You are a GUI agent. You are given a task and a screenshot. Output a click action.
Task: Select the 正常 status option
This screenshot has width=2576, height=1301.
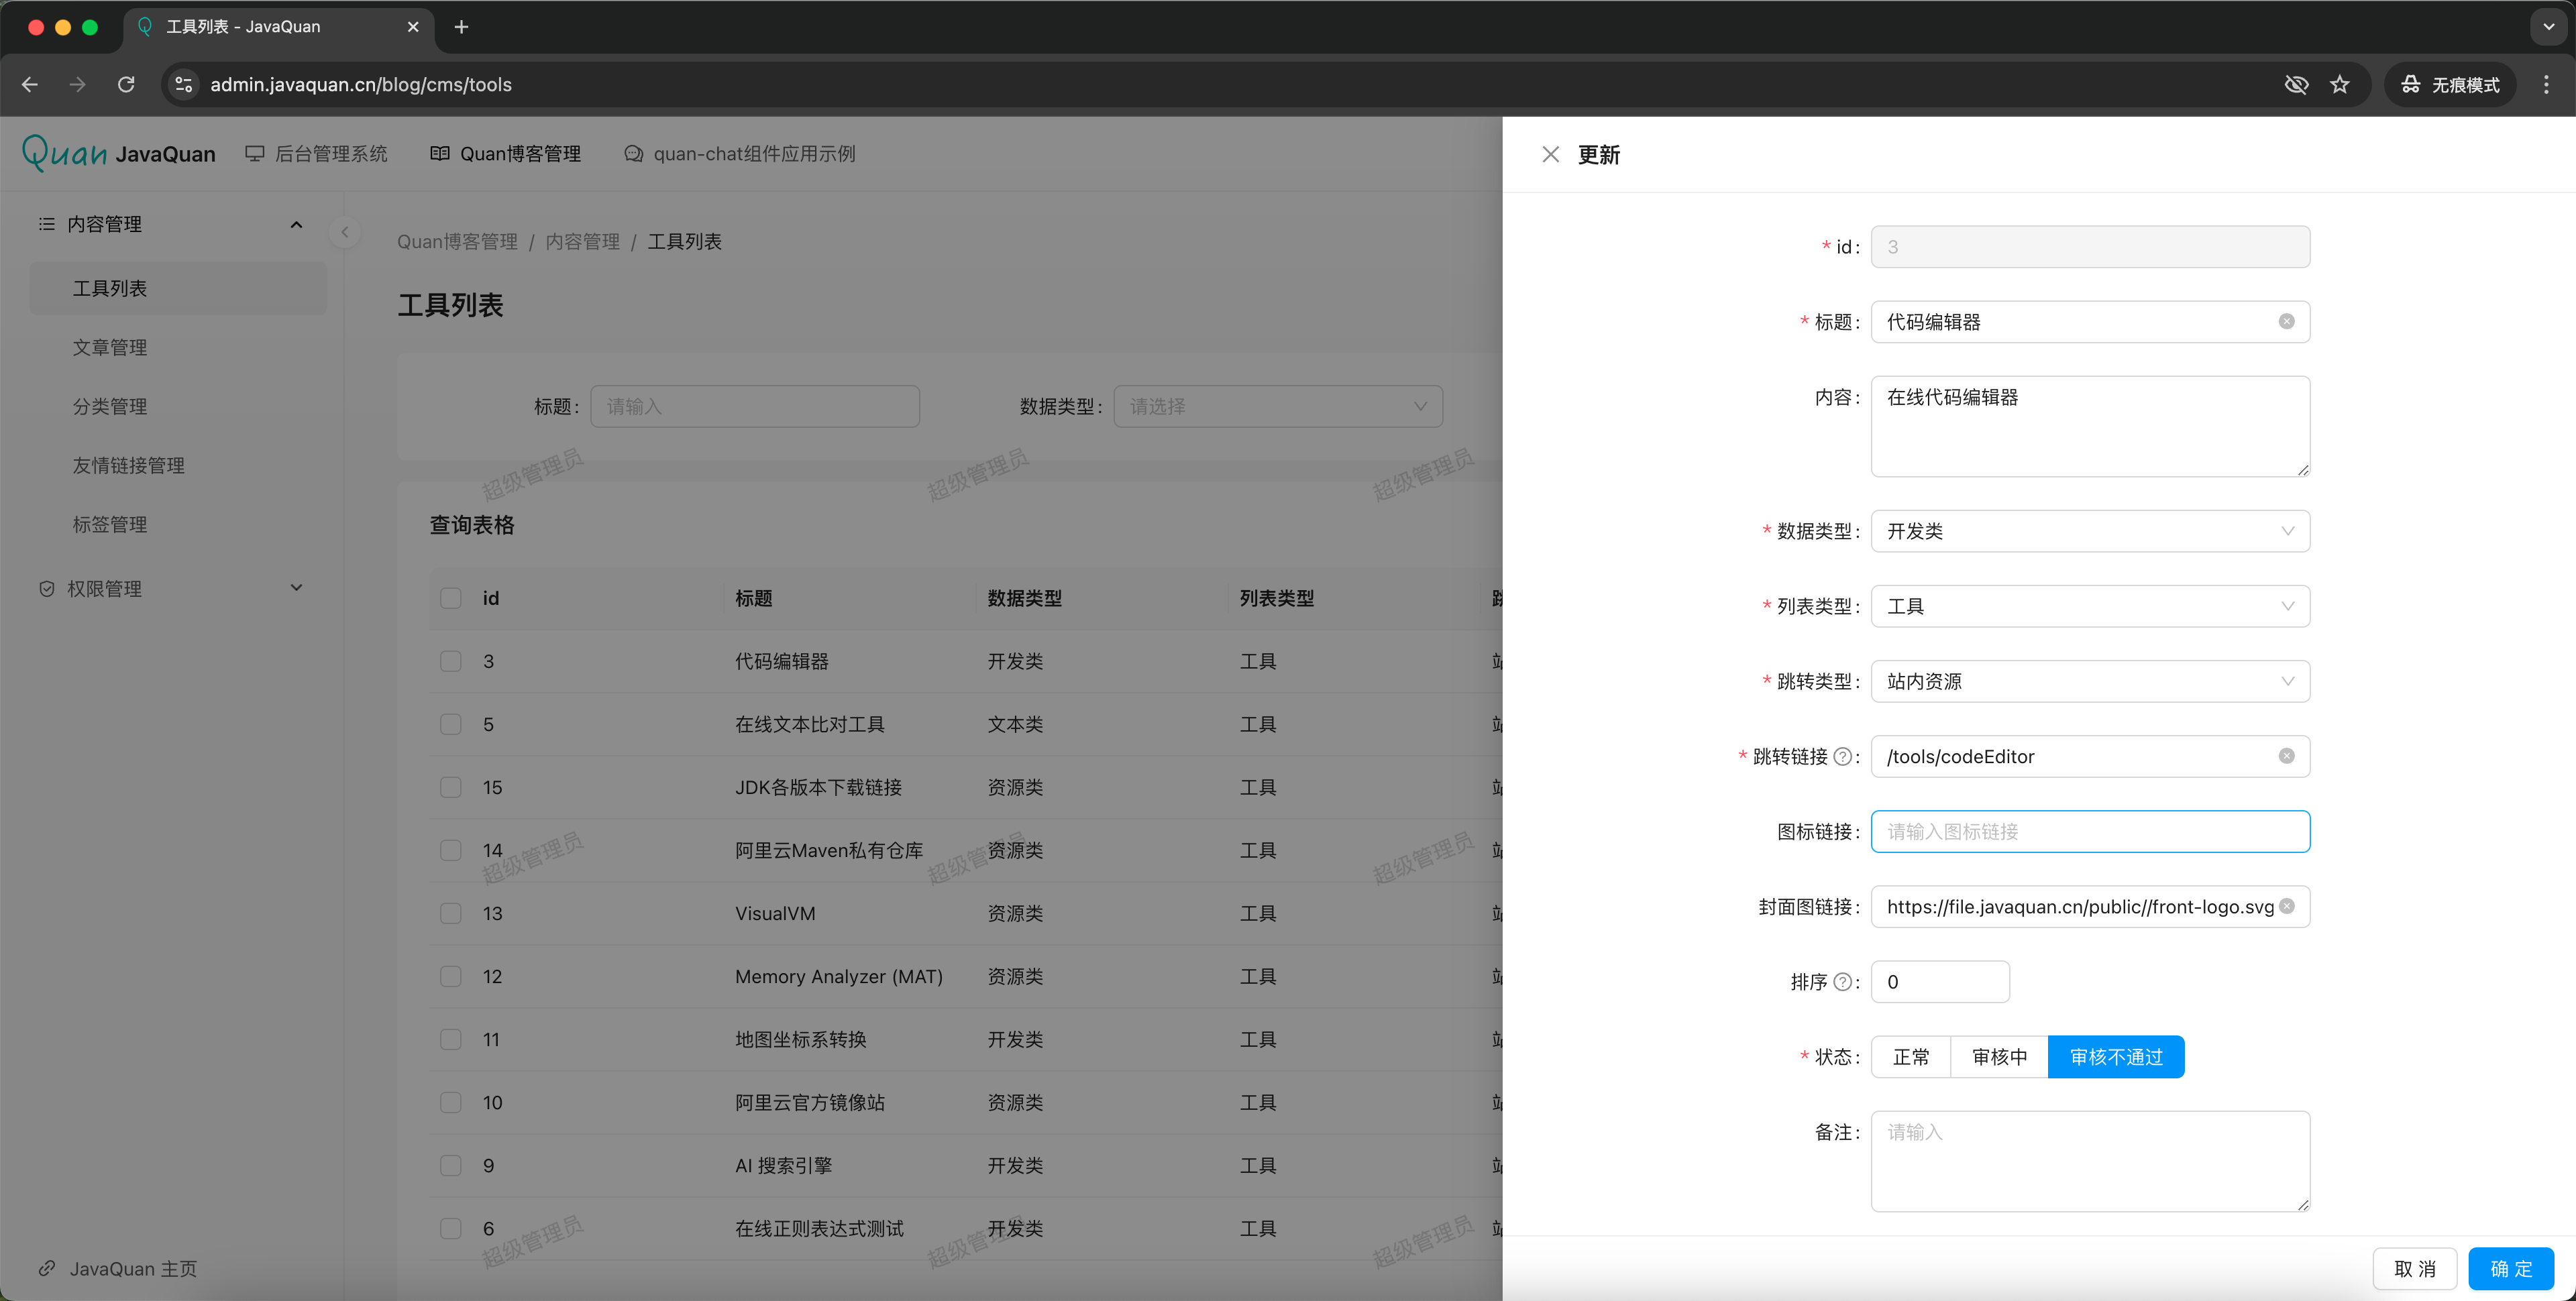point(1910,1057)
